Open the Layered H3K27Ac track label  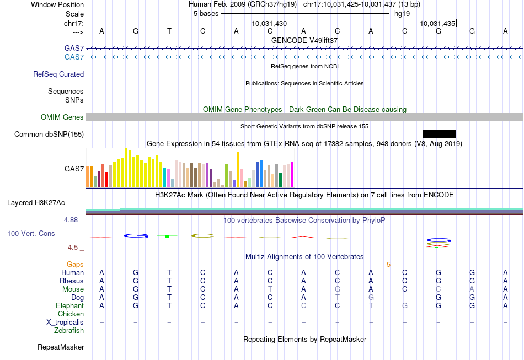click(x=36, y=203)
